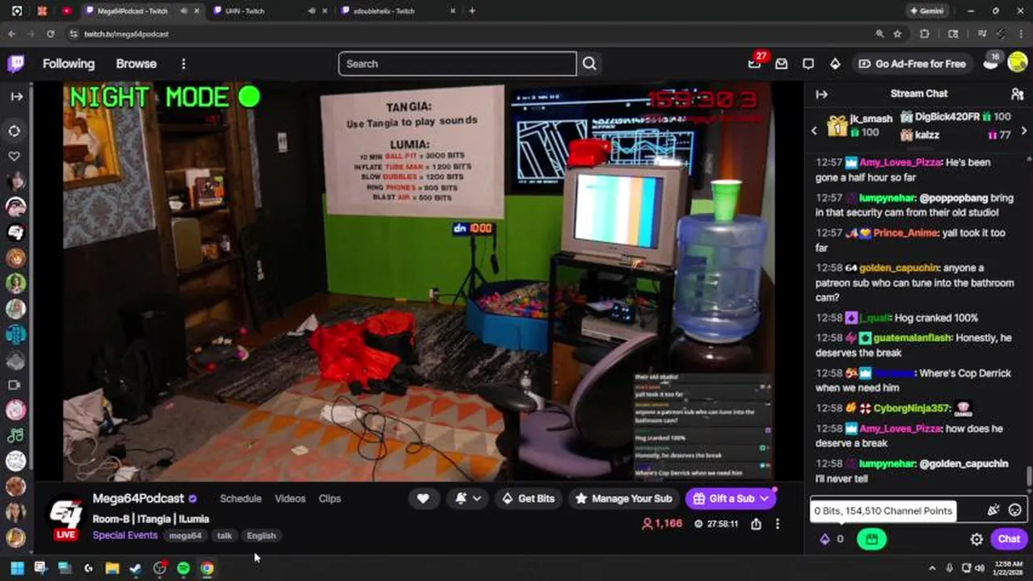Click username CyborgNinja357 in chat
Viewport: 1033px width, 581px height.
pyautogui.click(x=912, y=408)
